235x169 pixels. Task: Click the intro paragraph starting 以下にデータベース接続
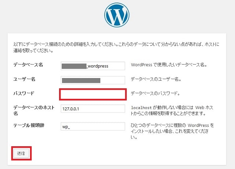click(x=116, y=47)
